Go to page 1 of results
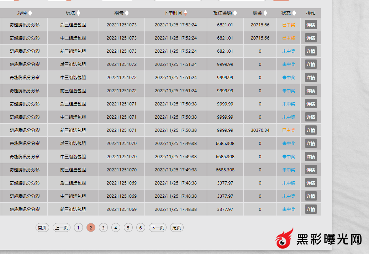This screenshot has height=254, width=369. click(78, 228)
